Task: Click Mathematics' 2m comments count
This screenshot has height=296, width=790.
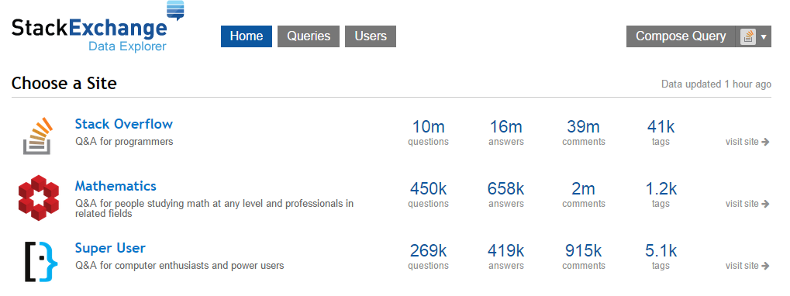Action: pos(584,188)
